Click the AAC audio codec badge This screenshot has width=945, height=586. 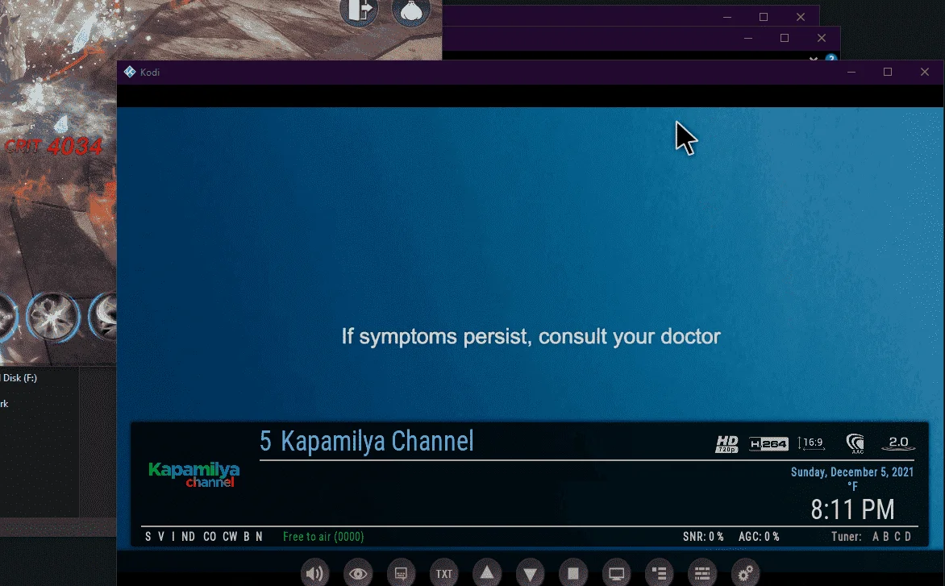coord(855,444)
